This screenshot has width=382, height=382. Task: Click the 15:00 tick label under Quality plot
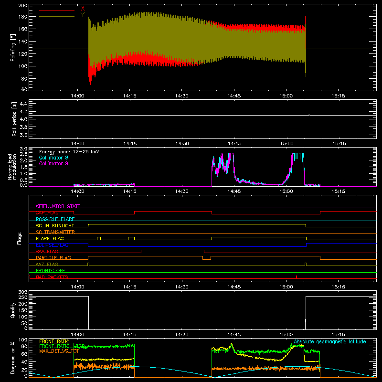[x=286, y=335]
